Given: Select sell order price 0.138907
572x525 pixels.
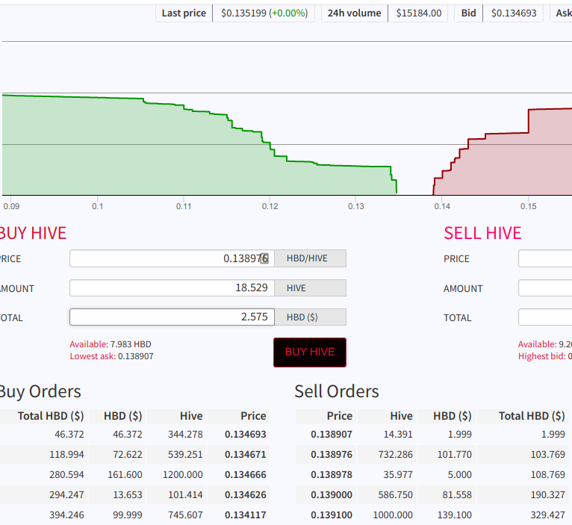Looking at the screenshot, I should 332,434.
